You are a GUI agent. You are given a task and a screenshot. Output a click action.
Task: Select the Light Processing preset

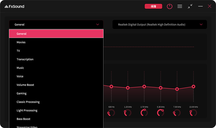pyautogui.click(x=56, y=110)
